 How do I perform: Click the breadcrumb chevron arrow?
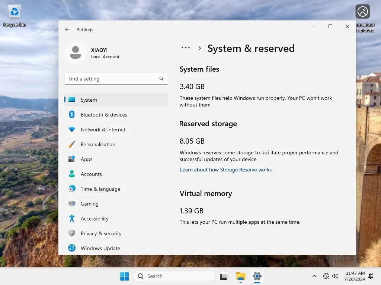pos(199,48)
